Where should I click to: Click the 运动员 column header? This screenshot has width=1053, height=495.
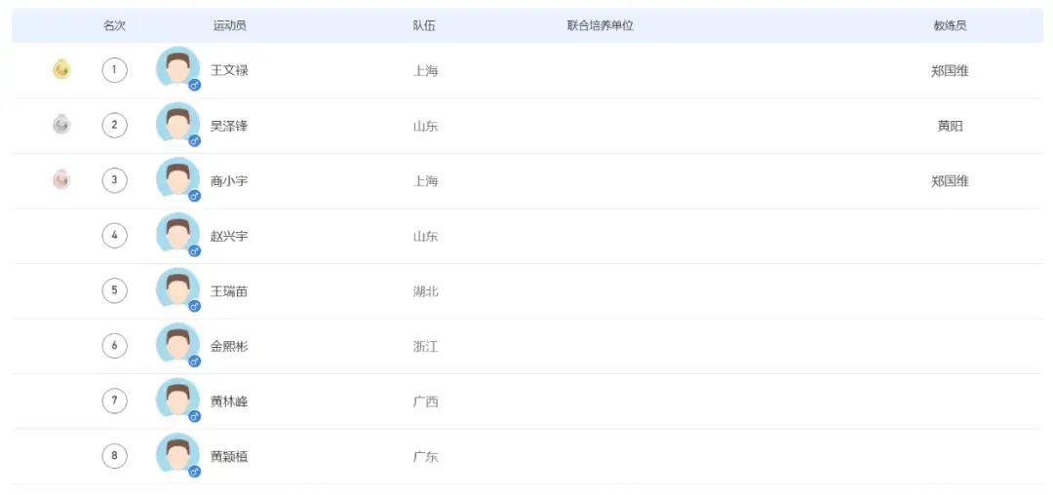[230, 25]
